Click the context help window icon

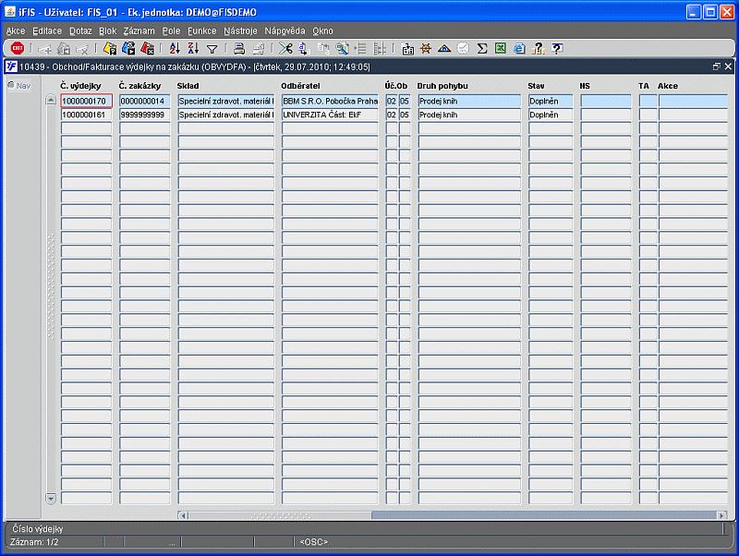pos(557,48)
